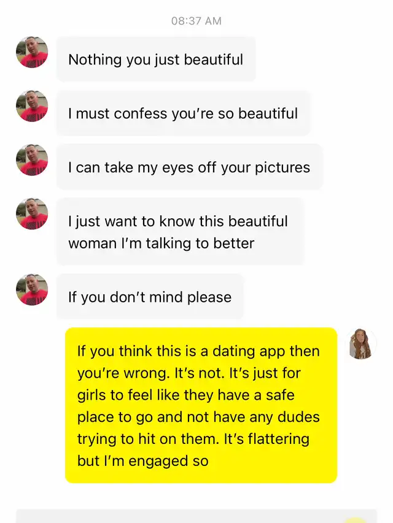Tap the "If you don't mind please" bubble

(x=150, y=297)
